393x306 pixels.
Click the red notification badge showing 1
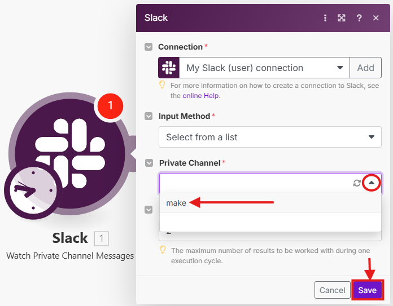click(x=110, y=105)
